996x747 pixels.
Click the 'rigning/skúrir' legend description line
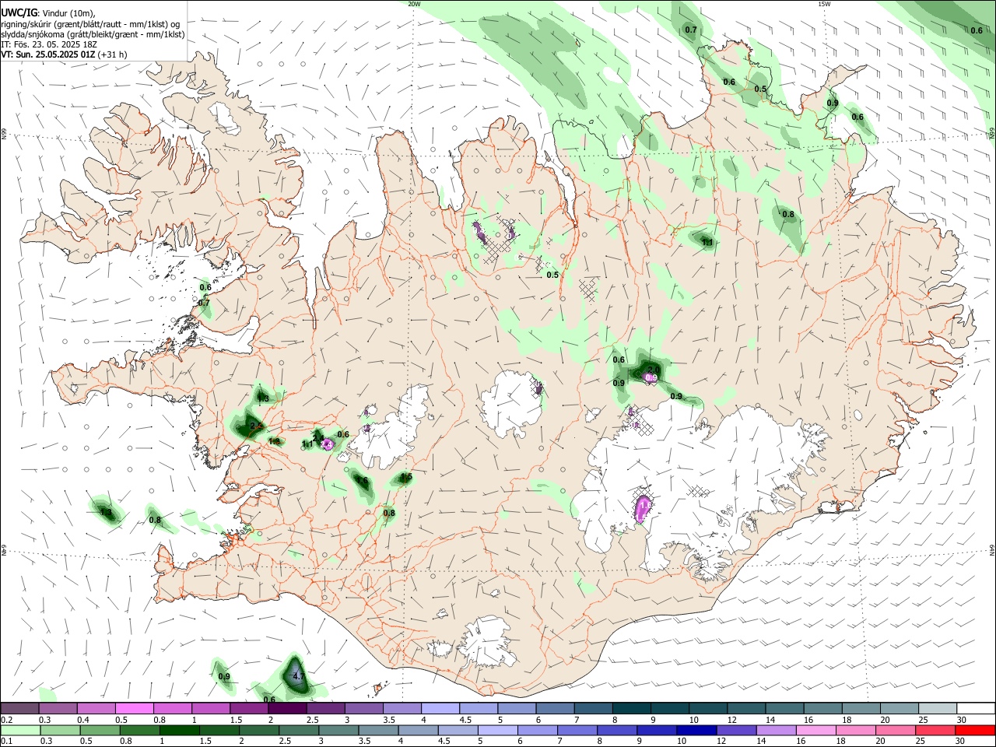point(91,24)
